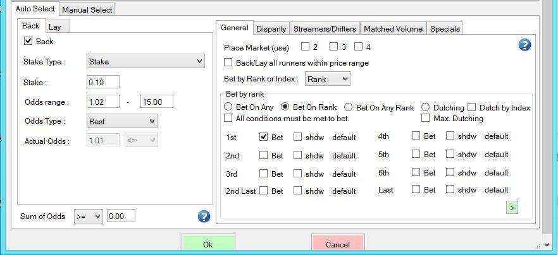Screen dimensions: 558x255
Task: Click scrollbar down arrow at bottom right
Action: [x=547, y=245]
